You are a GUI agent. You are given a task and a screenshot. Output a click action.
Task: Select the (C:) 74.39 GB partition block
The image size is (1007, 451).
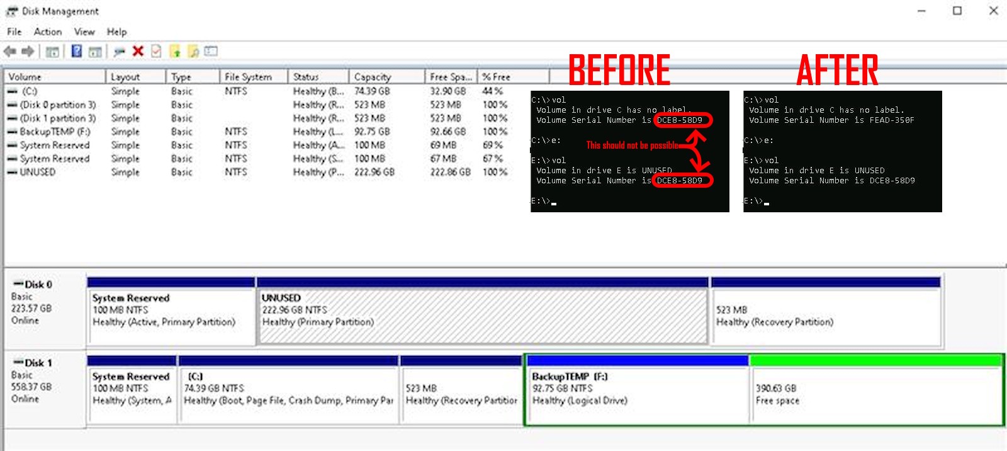[x=288, y=394]
